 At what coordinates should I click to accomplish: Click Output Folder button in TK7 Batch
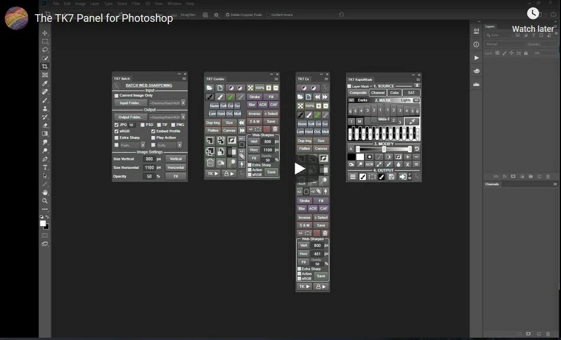131,117
